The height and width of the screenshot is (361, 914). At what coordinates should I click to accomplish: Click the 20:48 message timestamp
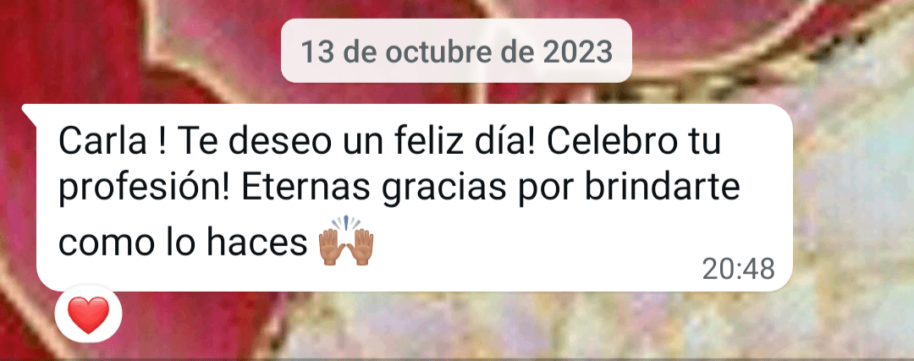coord(738,269)
